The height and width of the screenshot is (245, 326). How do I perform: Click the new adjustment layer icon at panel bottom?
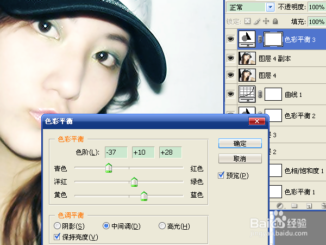280,206
